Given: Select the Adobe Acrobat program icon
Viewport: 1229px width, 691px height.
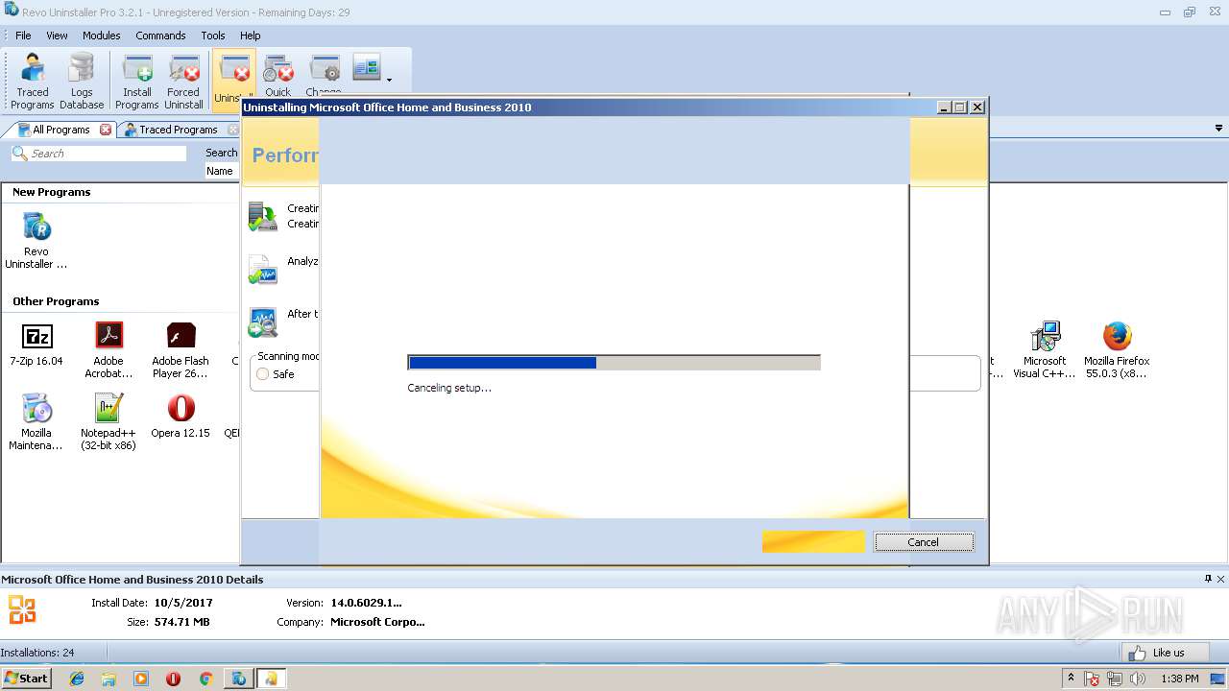Looking at the screenshot, I should coord(108,350).
